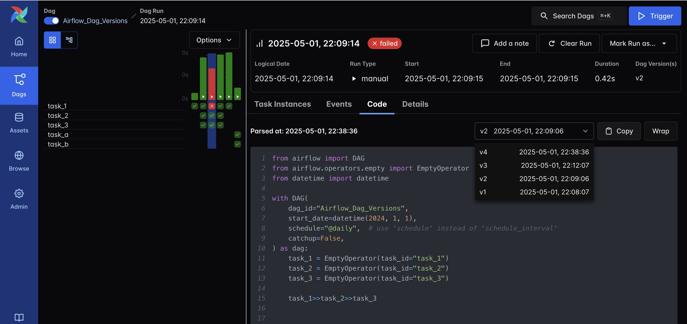Open Airflow_Dag_Versions breadcrumb link
Image resolution: width=687 pixels, height=324 pixels.
tap(95, 21)
